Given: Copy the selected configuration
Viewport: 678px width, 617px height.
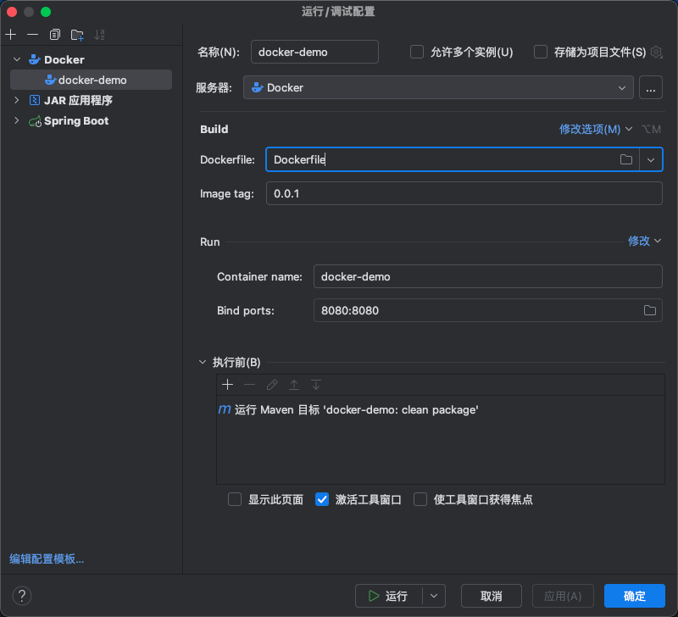Looking at the screenshot, I should [x=54, y=35].
